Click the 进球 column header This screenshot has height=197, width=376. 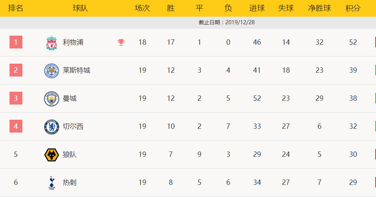(257, 8)
